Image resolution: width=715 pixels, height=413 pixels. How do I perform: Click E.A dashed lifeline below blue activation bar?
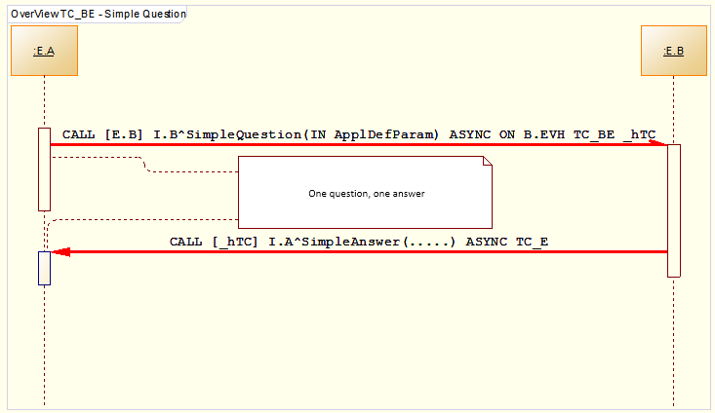point(44,341)
